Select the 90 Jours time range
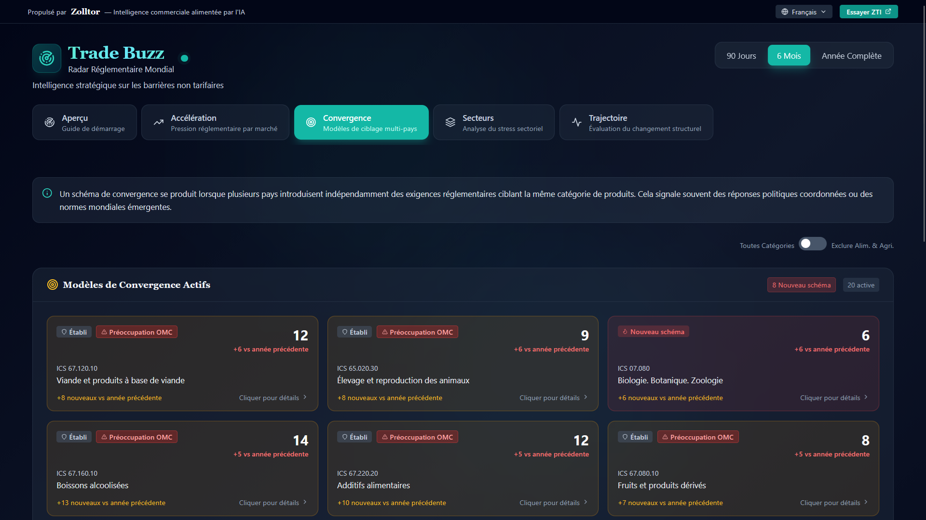This screenshot has width=926, height=520. click(741, 55)
